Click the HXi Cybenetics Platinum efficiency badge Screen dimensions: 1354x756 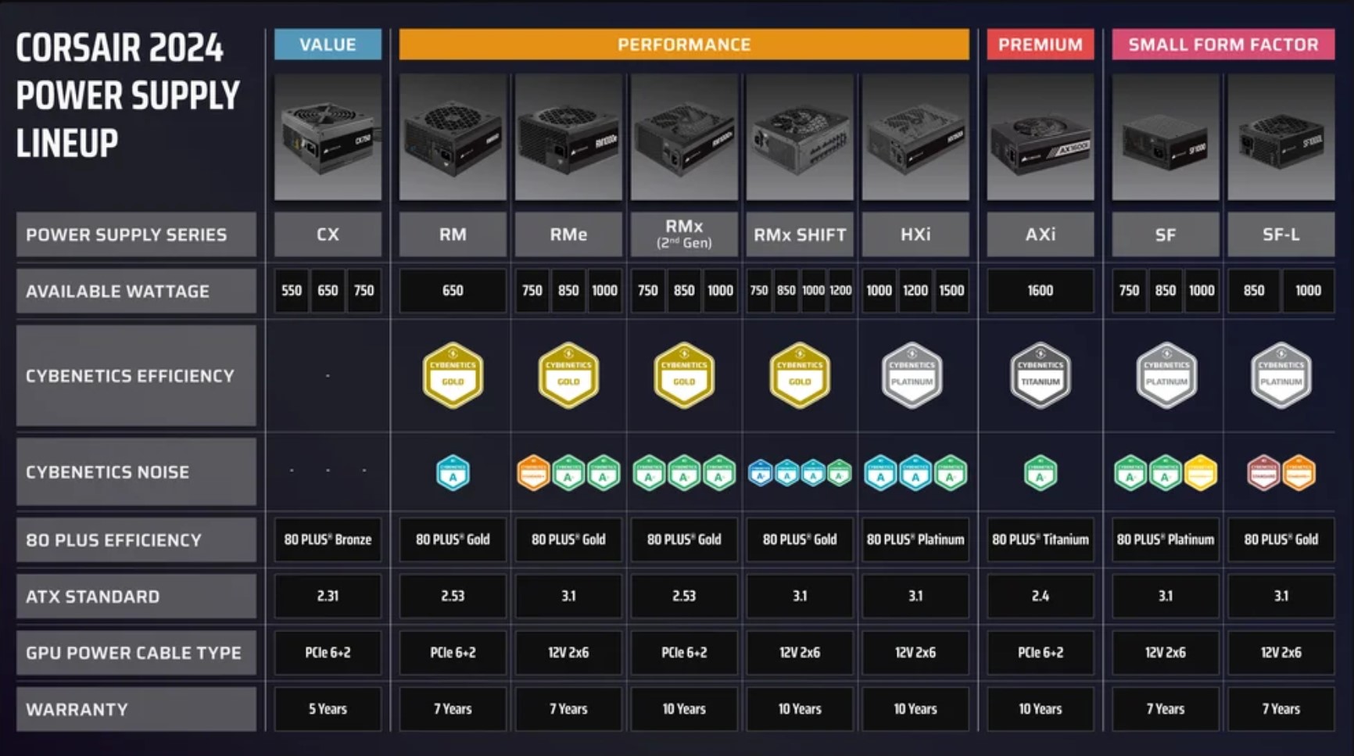912,375
